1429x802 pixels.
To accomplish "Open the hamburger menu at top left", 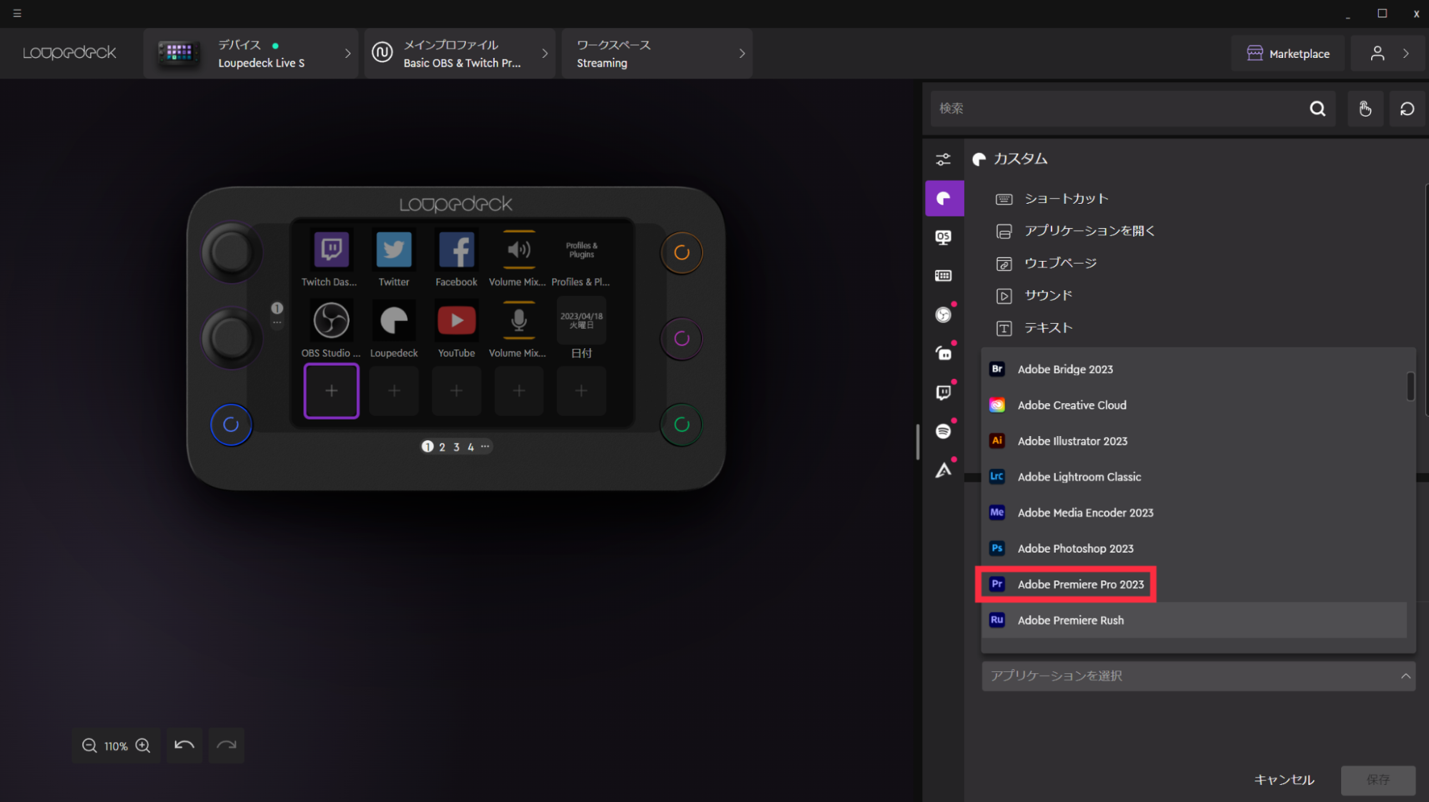I will pyautogui.click(x=17, y=14).
